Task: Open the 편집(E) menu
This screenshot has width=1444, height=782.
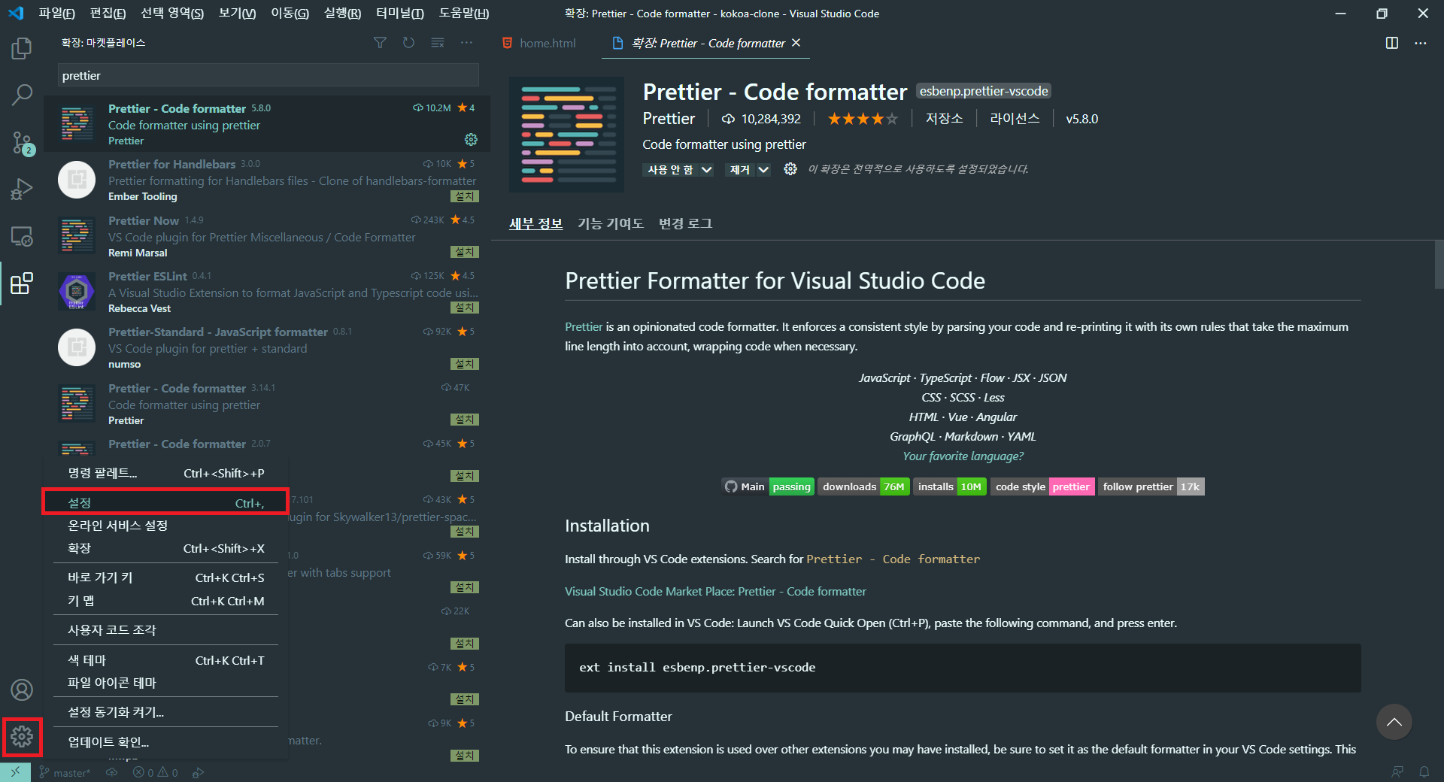Action: [x=108, y=14]
